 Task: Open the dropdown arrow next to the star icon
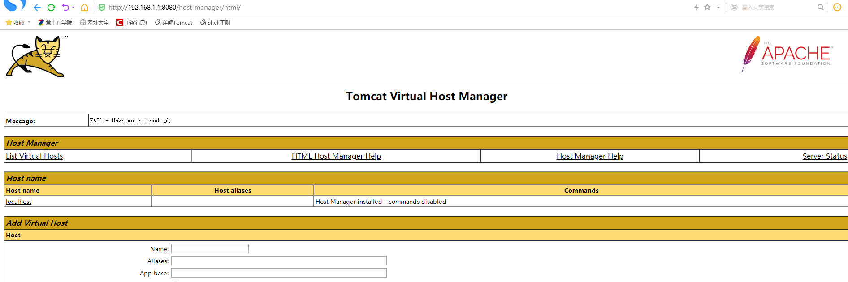coord(718,8)
